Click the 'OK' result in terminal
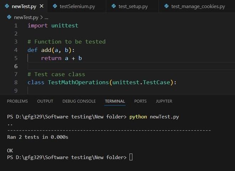This screenshot has height=171, width=235. [x=10, y=150]
